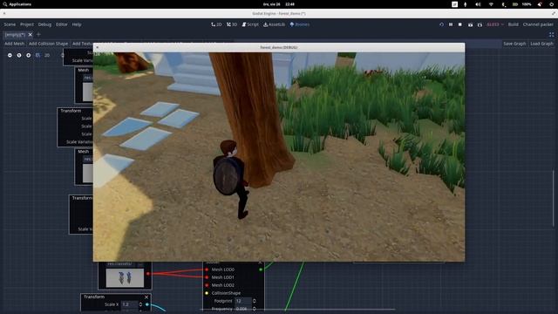Reset the graph editor zoom

[19, 55]
